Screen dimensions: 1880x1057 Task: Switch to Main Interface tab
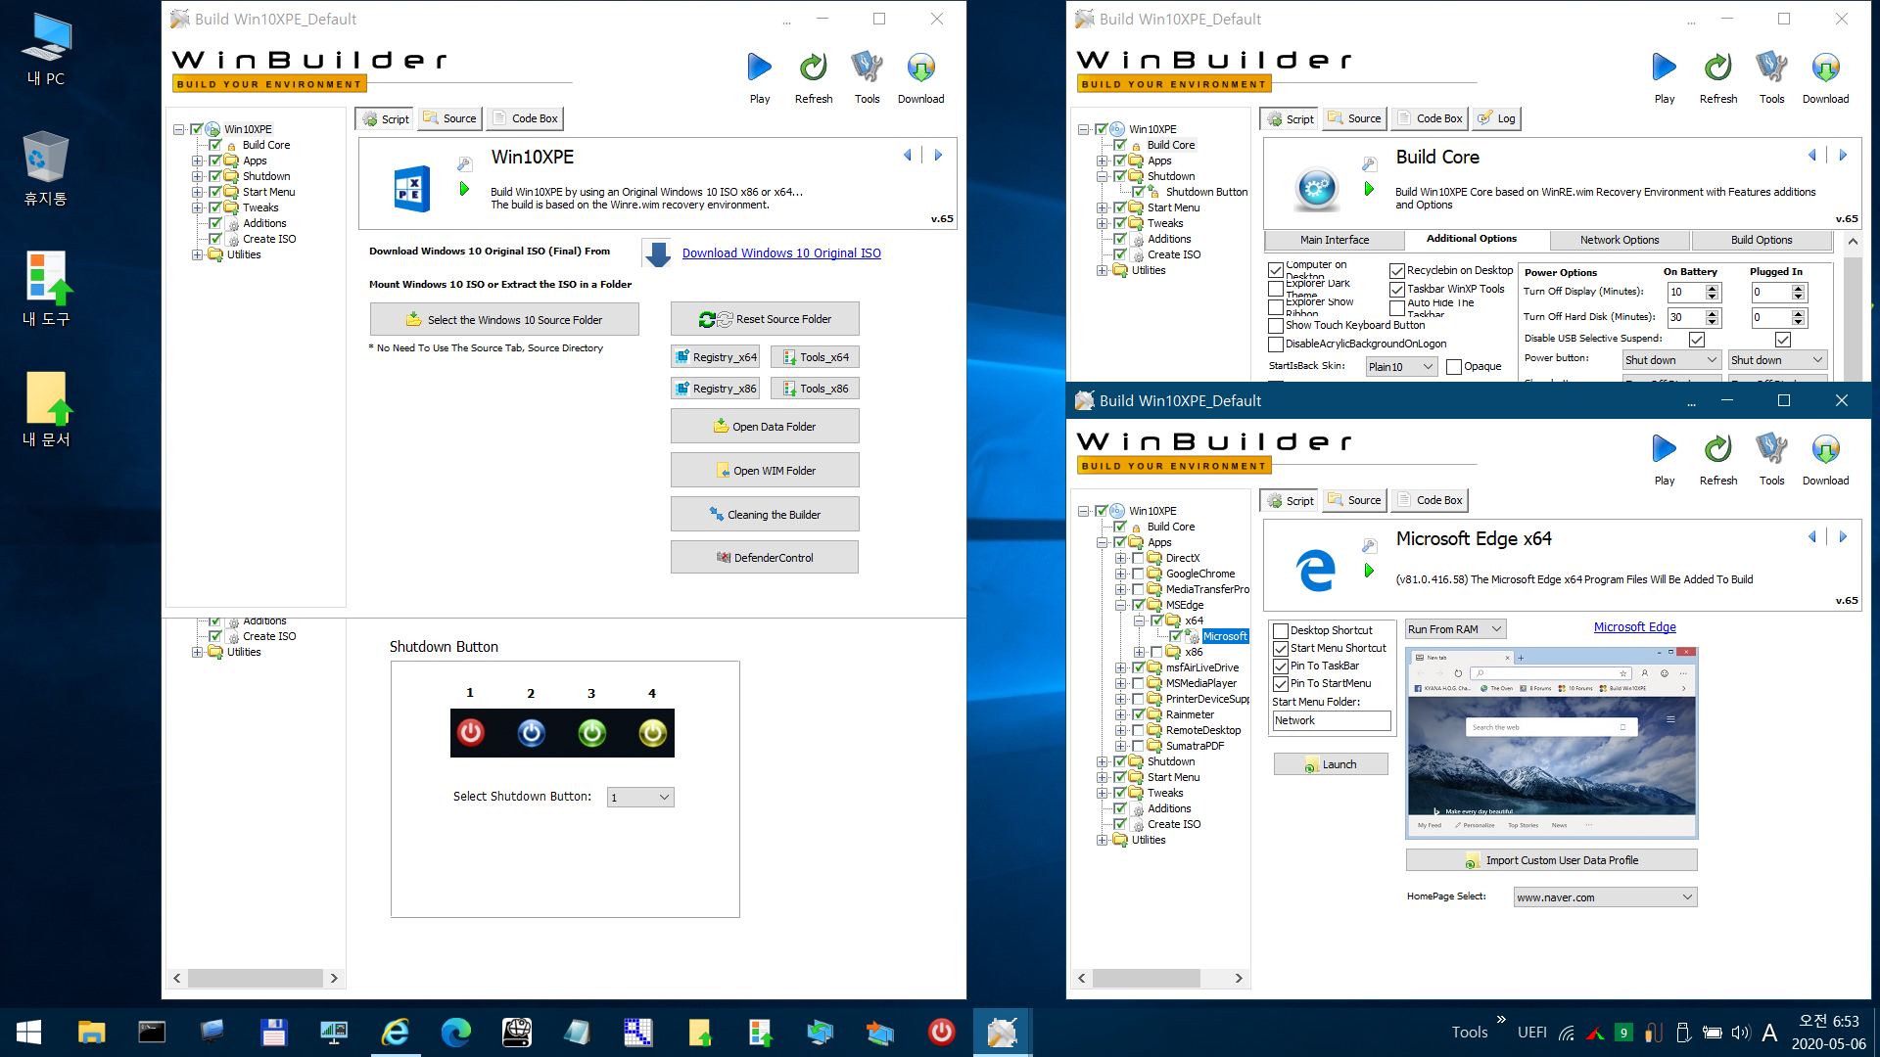1335,240
